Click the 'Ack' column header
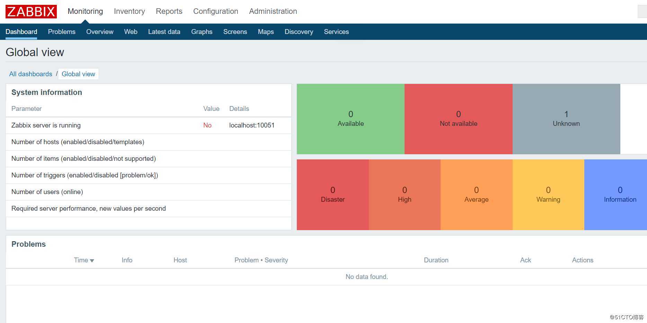The image size is (647, 323). click(525, 260)
